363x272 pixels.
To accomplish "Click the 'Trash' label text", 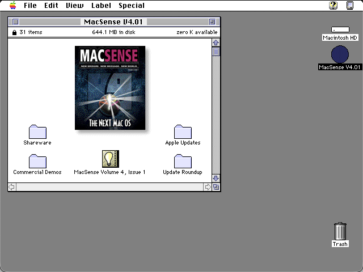I will pos(340,244).
